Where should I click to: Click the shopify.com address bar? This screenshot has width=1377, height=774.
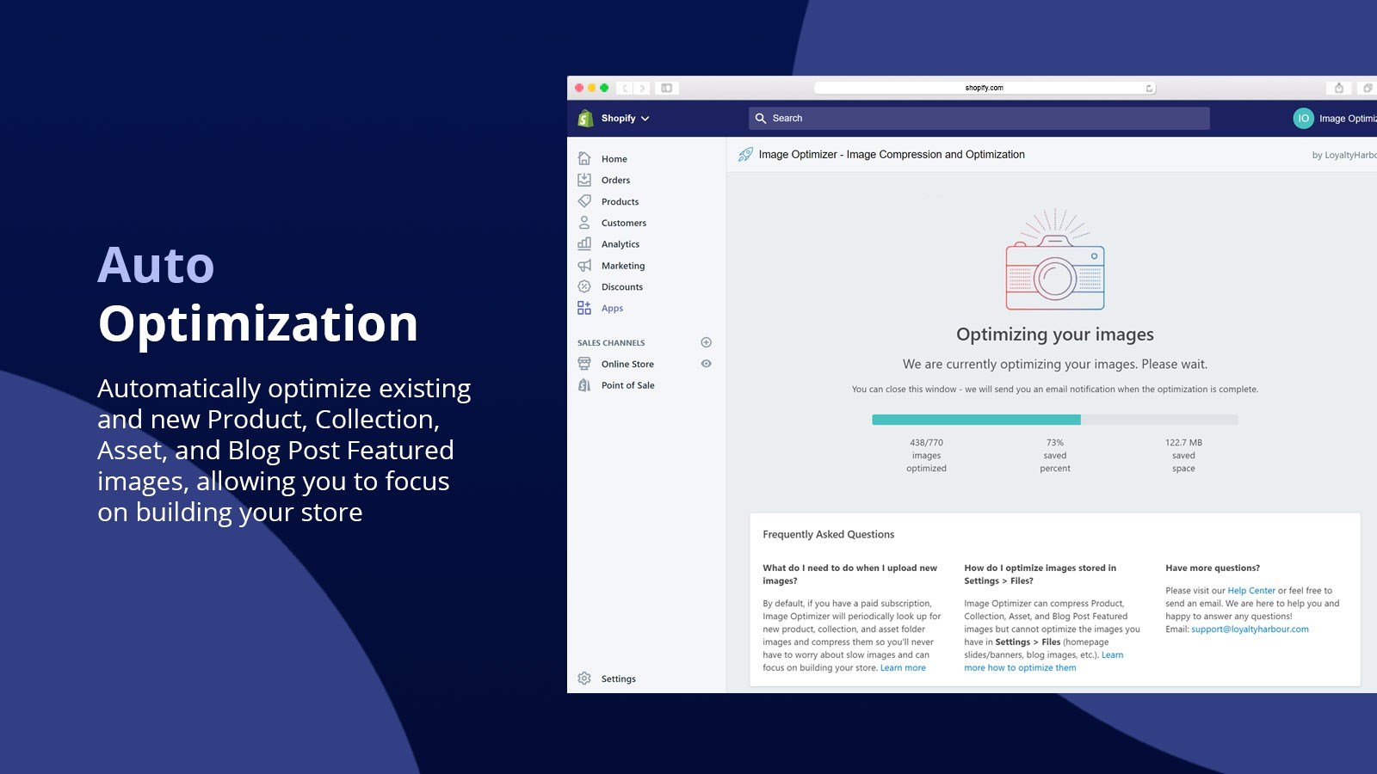985,88
